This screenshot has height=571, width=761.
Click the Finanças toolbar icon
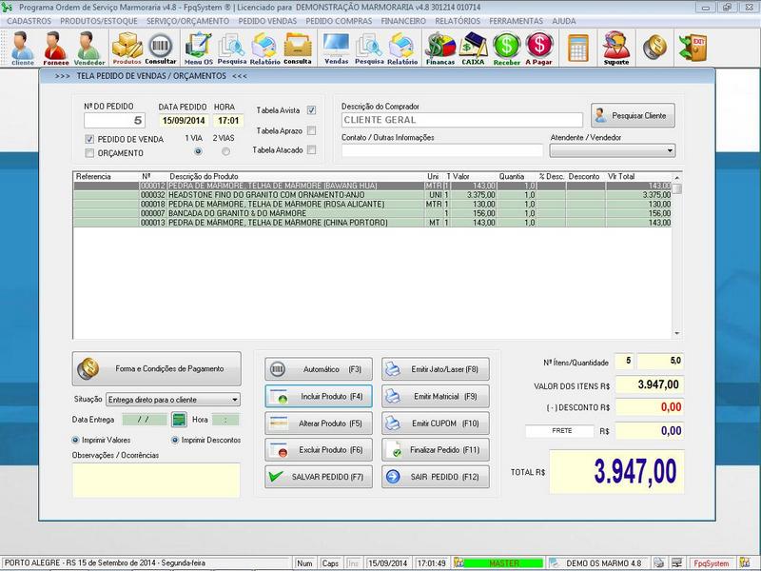439,46
